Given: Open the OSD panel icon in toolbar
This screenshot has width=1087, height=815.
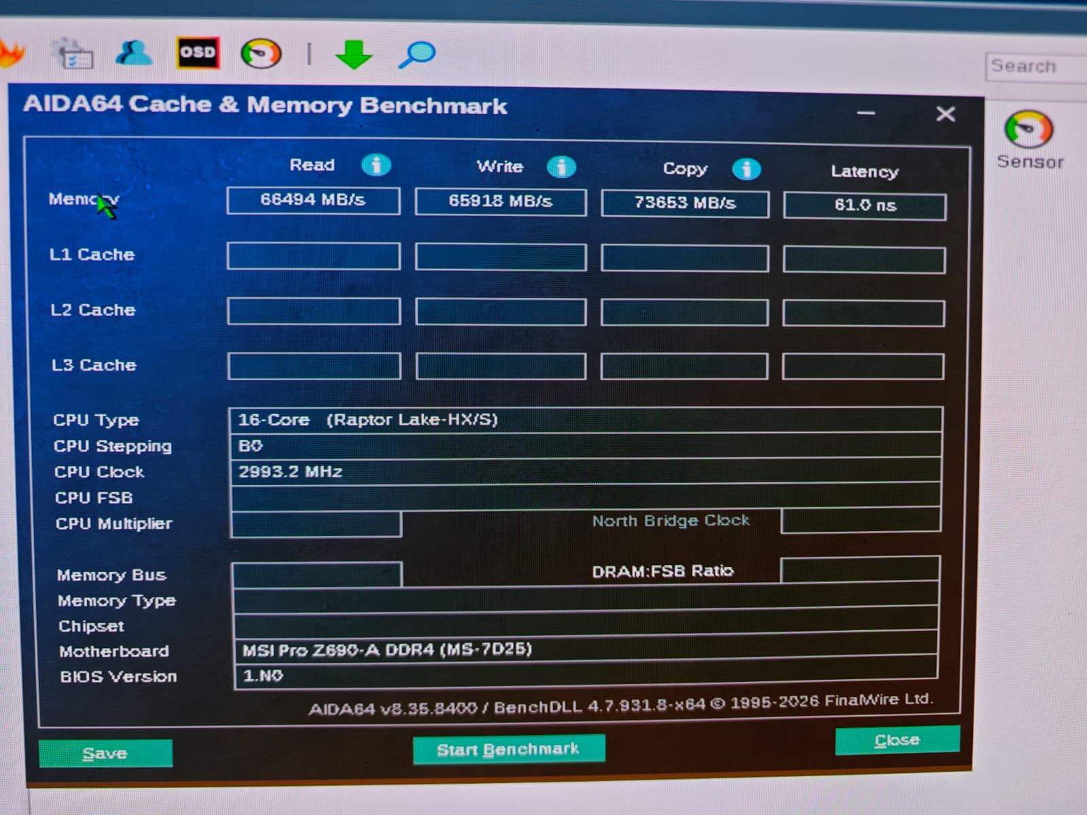Looking at the screenshot, I should coord(198,53).
